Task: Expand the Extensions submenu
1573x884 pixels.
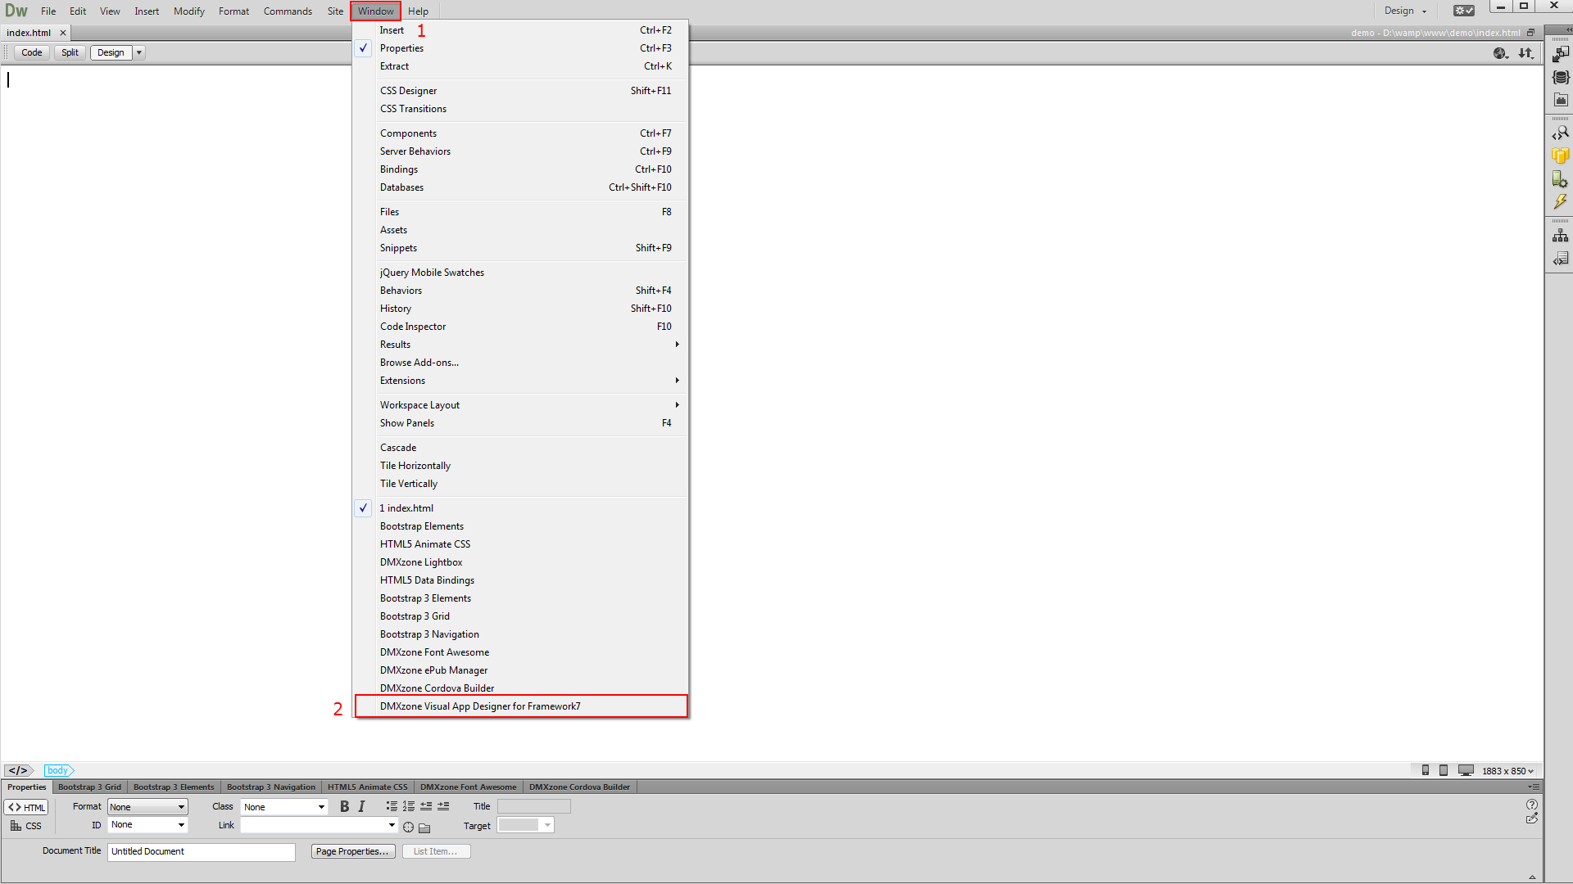Action: click(521, 381)
